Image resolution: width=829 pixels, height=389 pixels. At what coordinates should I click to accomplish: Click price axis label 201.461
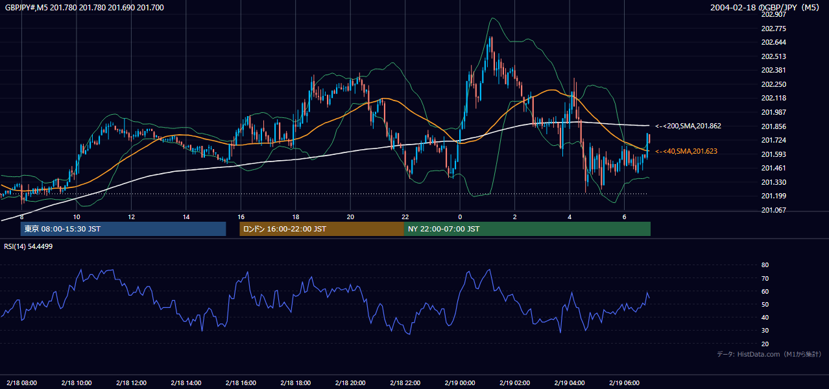773,168
